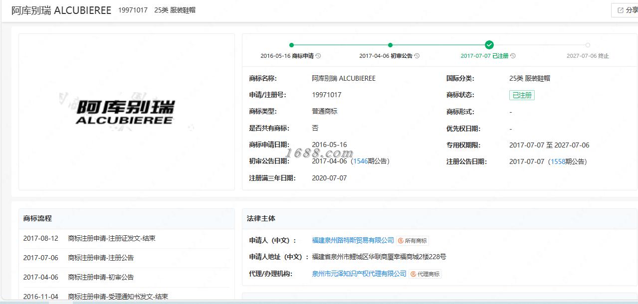Select the 2016-05-16 timeline dot
638x304 pixels.
[x=291, y=45]
